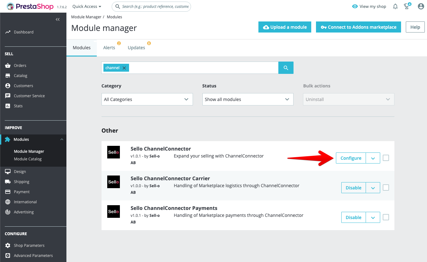Click Modules breadcrumb link
Viewport: 427px width, 262px height.
(x=114, y=17)
